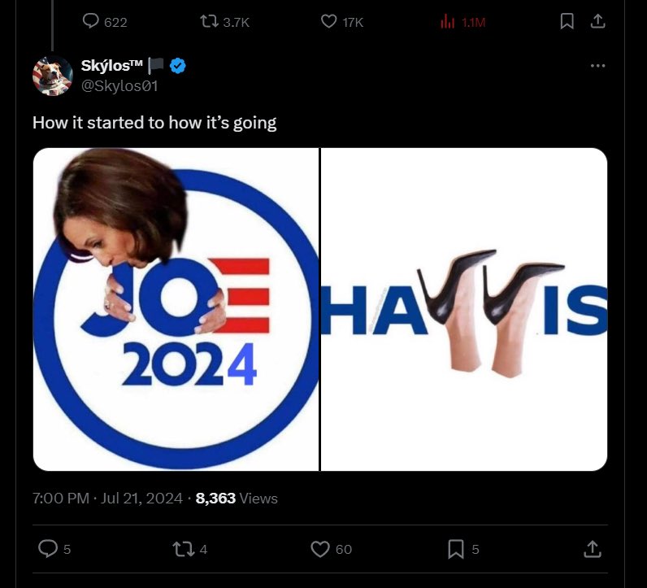Open Skýlos profile avatar picture
Image resolution: width=647 pixels, height=588 pixels.
53,76
